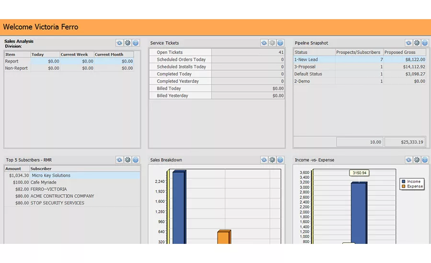Select the Micro Key Solutions subscriber row

[x=72, y=175]
